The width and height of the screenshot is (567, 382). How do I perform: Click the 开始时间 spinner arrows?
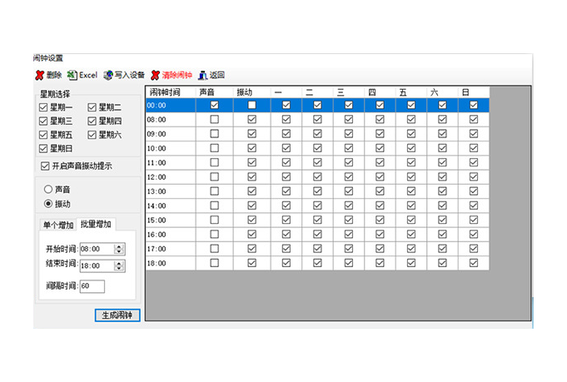tap(119, 249)
